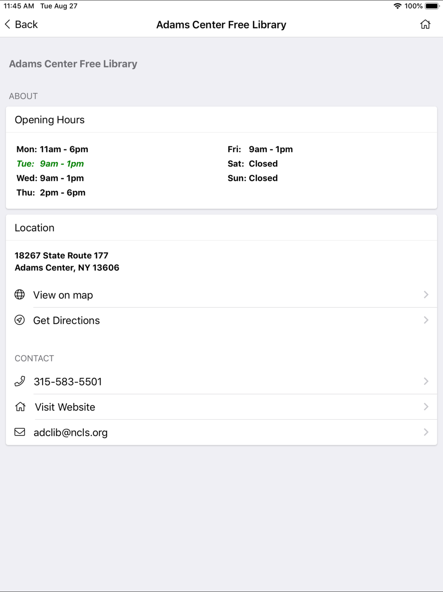Tap the back chevron arrow icon

point(8,24)
